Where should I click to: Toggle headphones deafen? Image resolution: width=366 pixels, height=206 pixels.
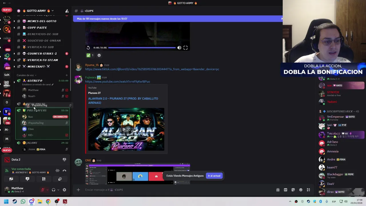[53, 190]
